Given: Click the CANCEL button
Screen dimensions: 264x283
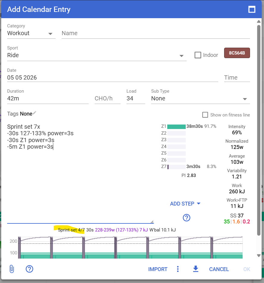Looking at the screenshot, I should (219, 269).
